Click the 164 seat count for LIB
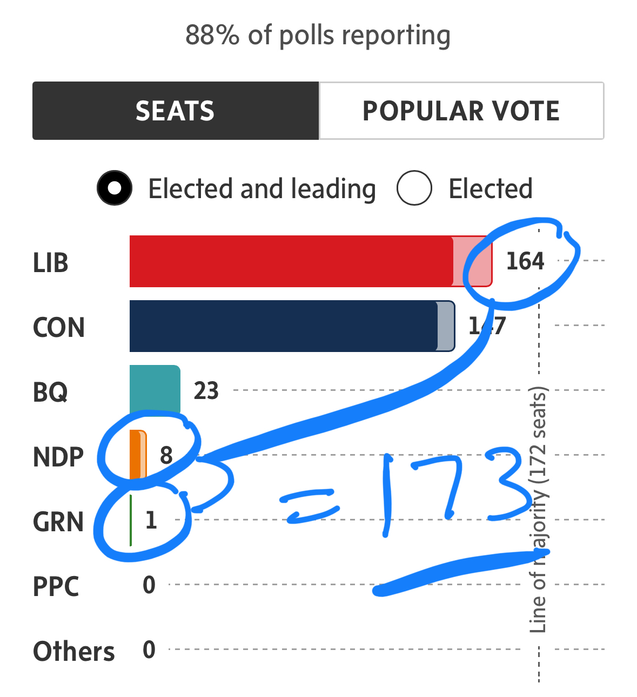This screenshot has height=697, width=637. coord(525,261)
